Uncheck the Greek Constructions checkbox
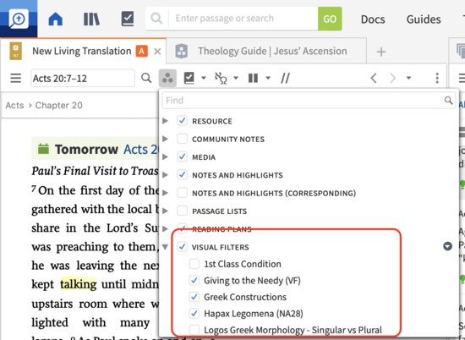 click(x=194, y=297)
